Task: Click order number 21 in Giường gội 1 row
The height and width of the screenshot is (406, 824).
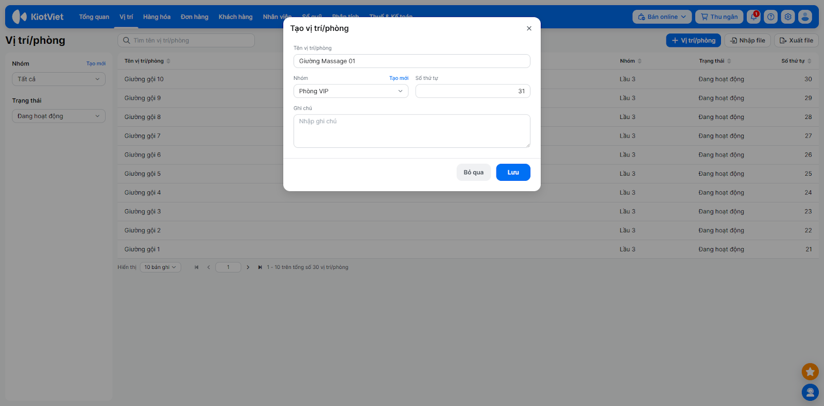Action: [x=809, y=249]
